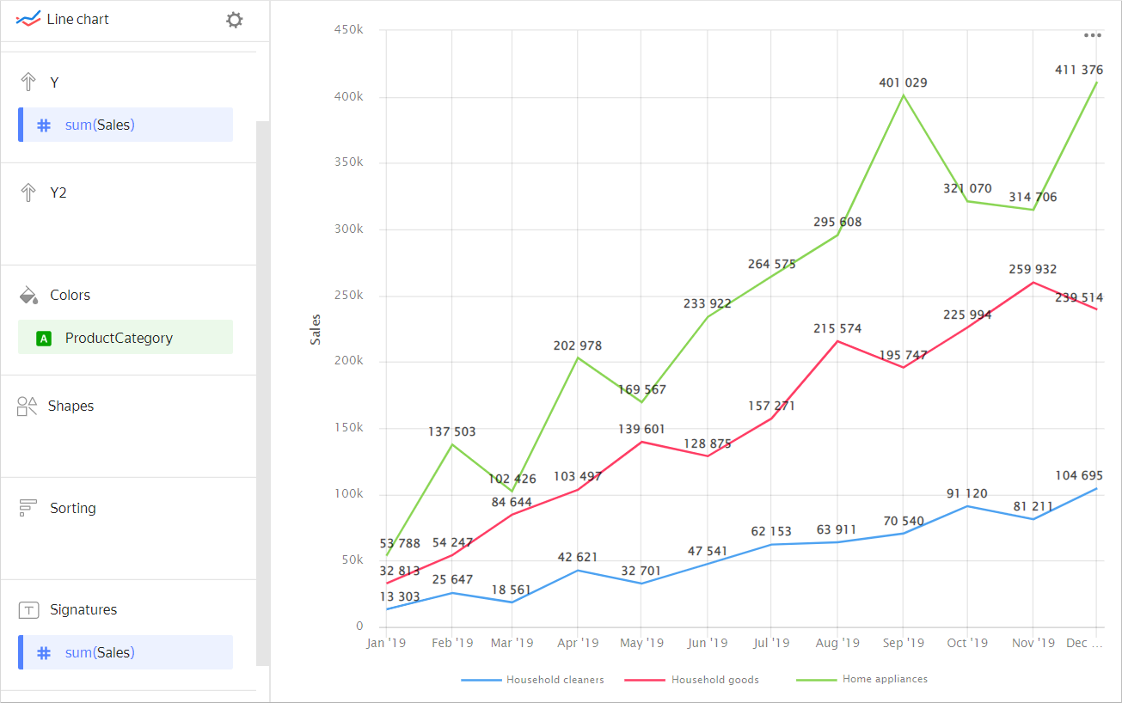Select the Colors paint icon
1122x703 pixels.
(28, 294)
